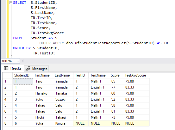
Task: Click the Score cell showing 60
Action: (116, 93)
